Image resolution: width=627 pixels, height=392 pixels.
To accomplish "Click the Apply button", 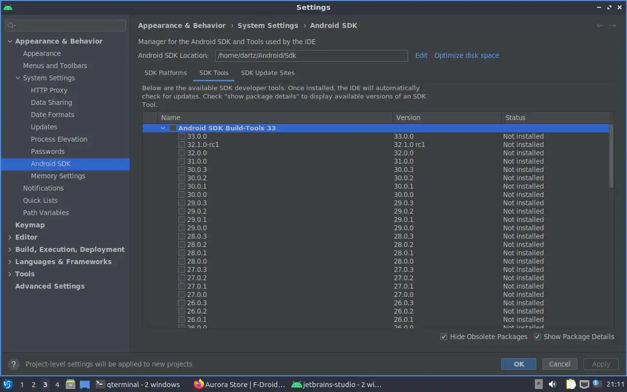I will tap(601, 364).
